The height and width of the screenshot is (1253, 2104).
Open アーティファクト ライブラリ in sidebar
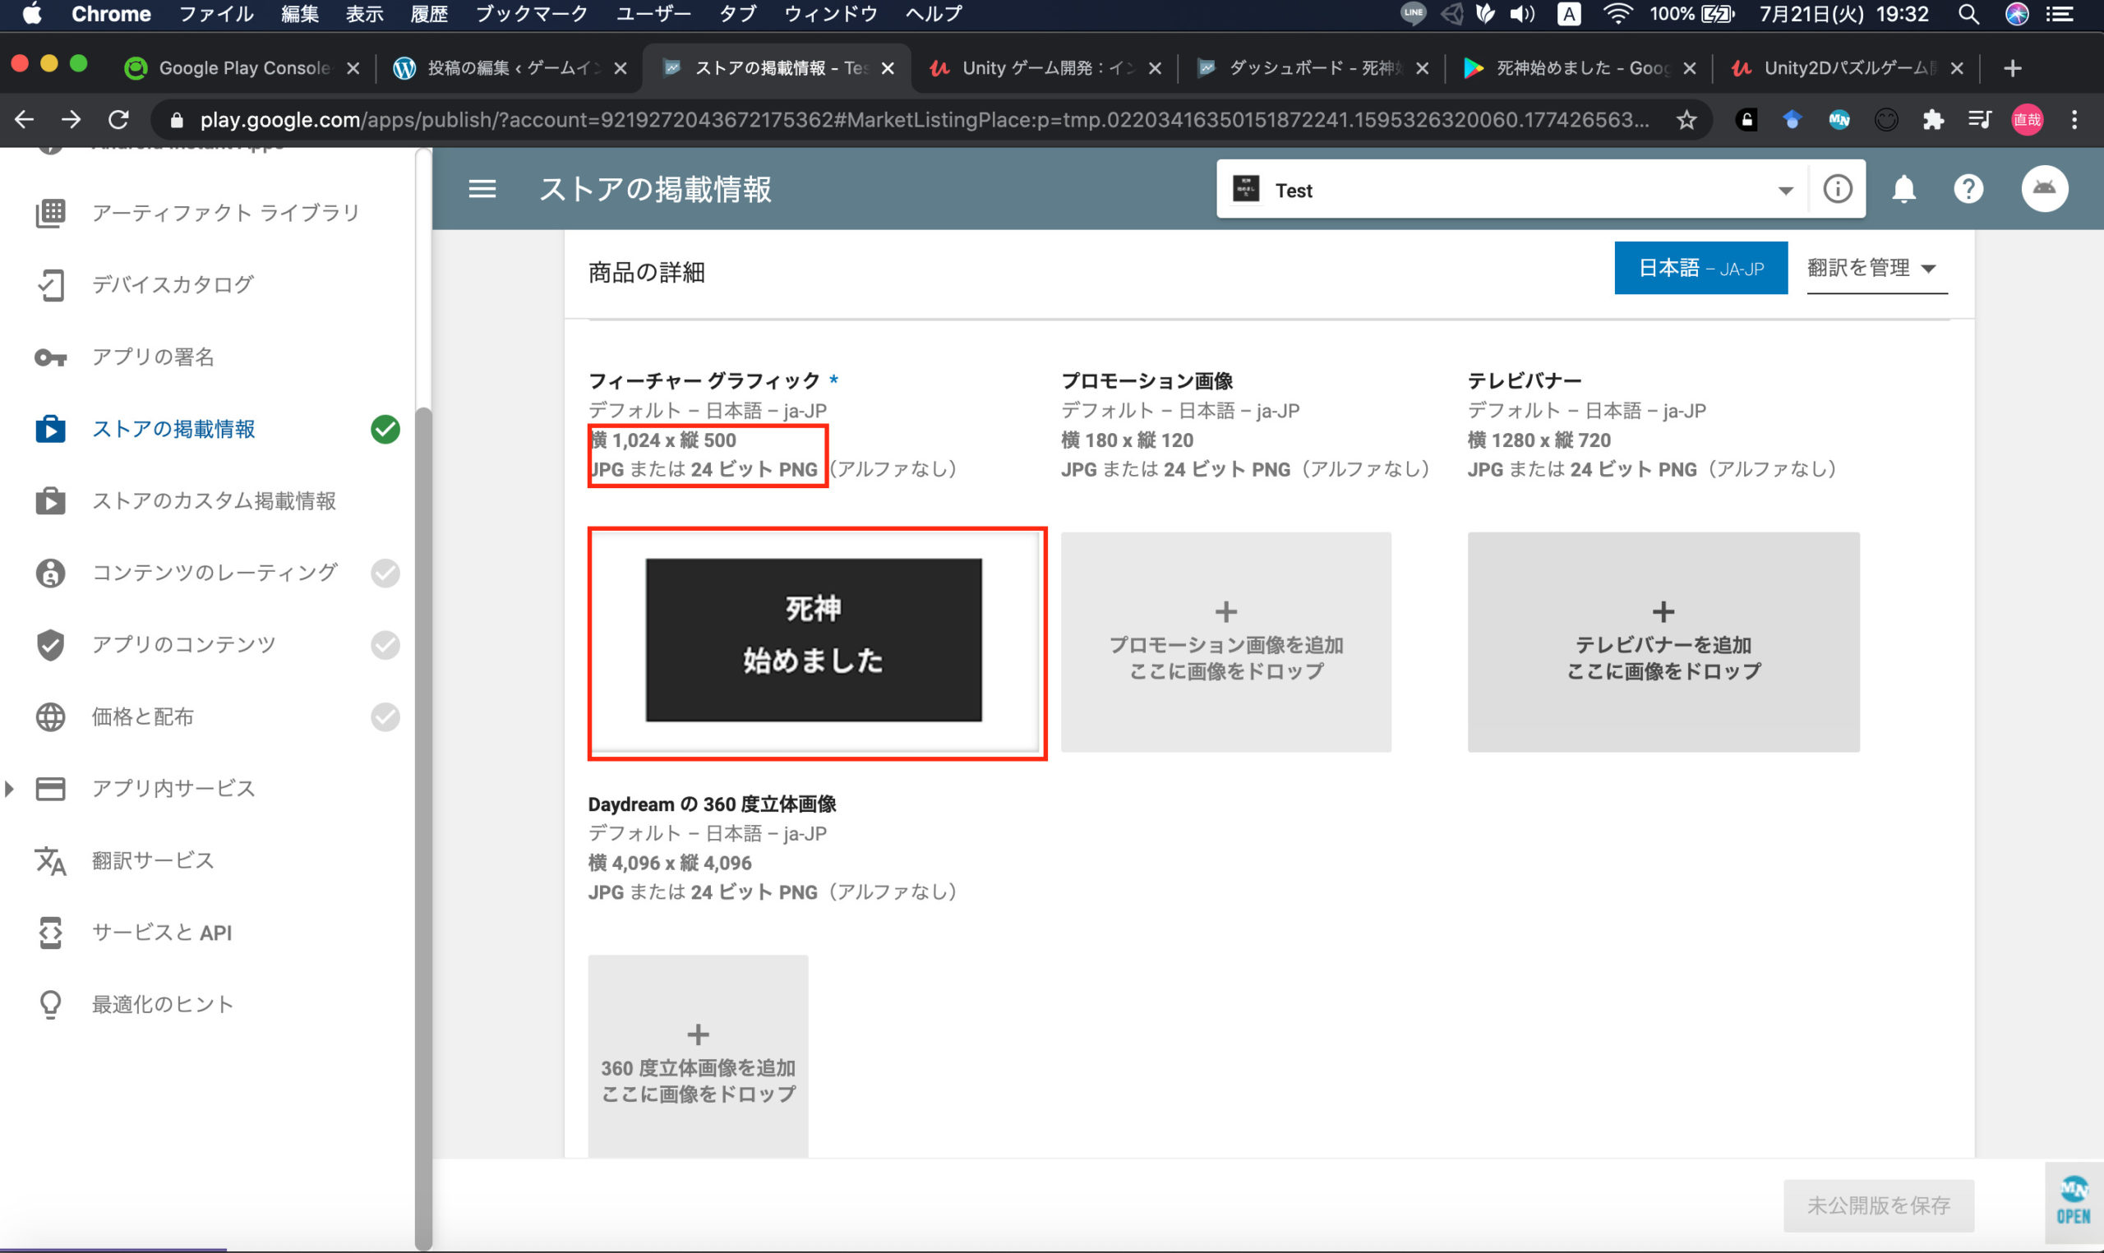click(225, 213)
